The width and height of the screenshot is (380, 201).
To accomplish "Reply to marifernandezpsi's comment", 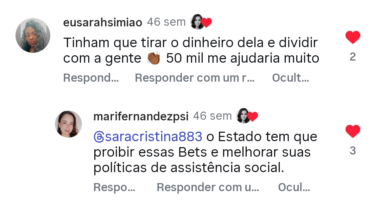I will (114, 188).
